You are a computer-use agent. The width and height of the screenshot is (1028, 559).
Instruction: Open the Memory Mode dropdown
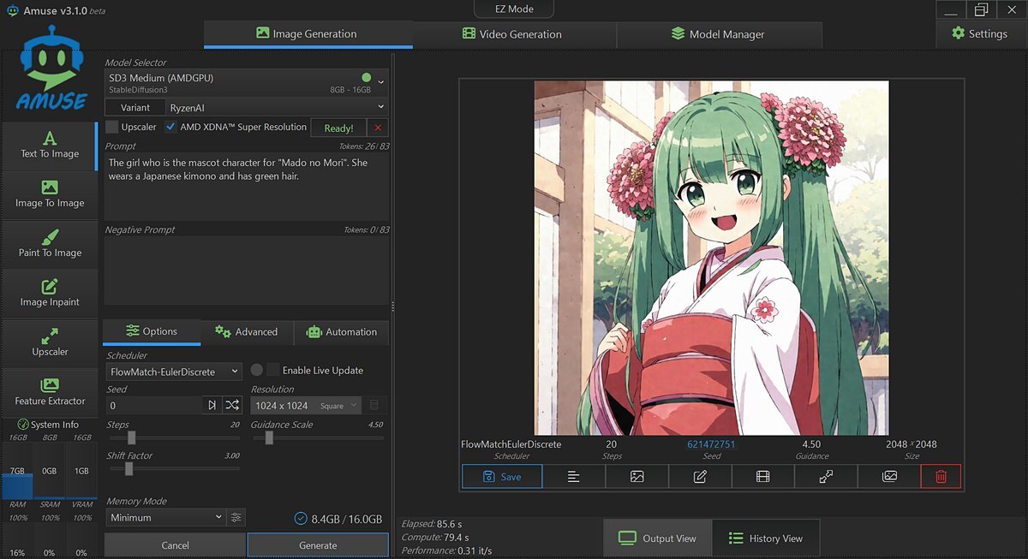click(x=165, y=517)
